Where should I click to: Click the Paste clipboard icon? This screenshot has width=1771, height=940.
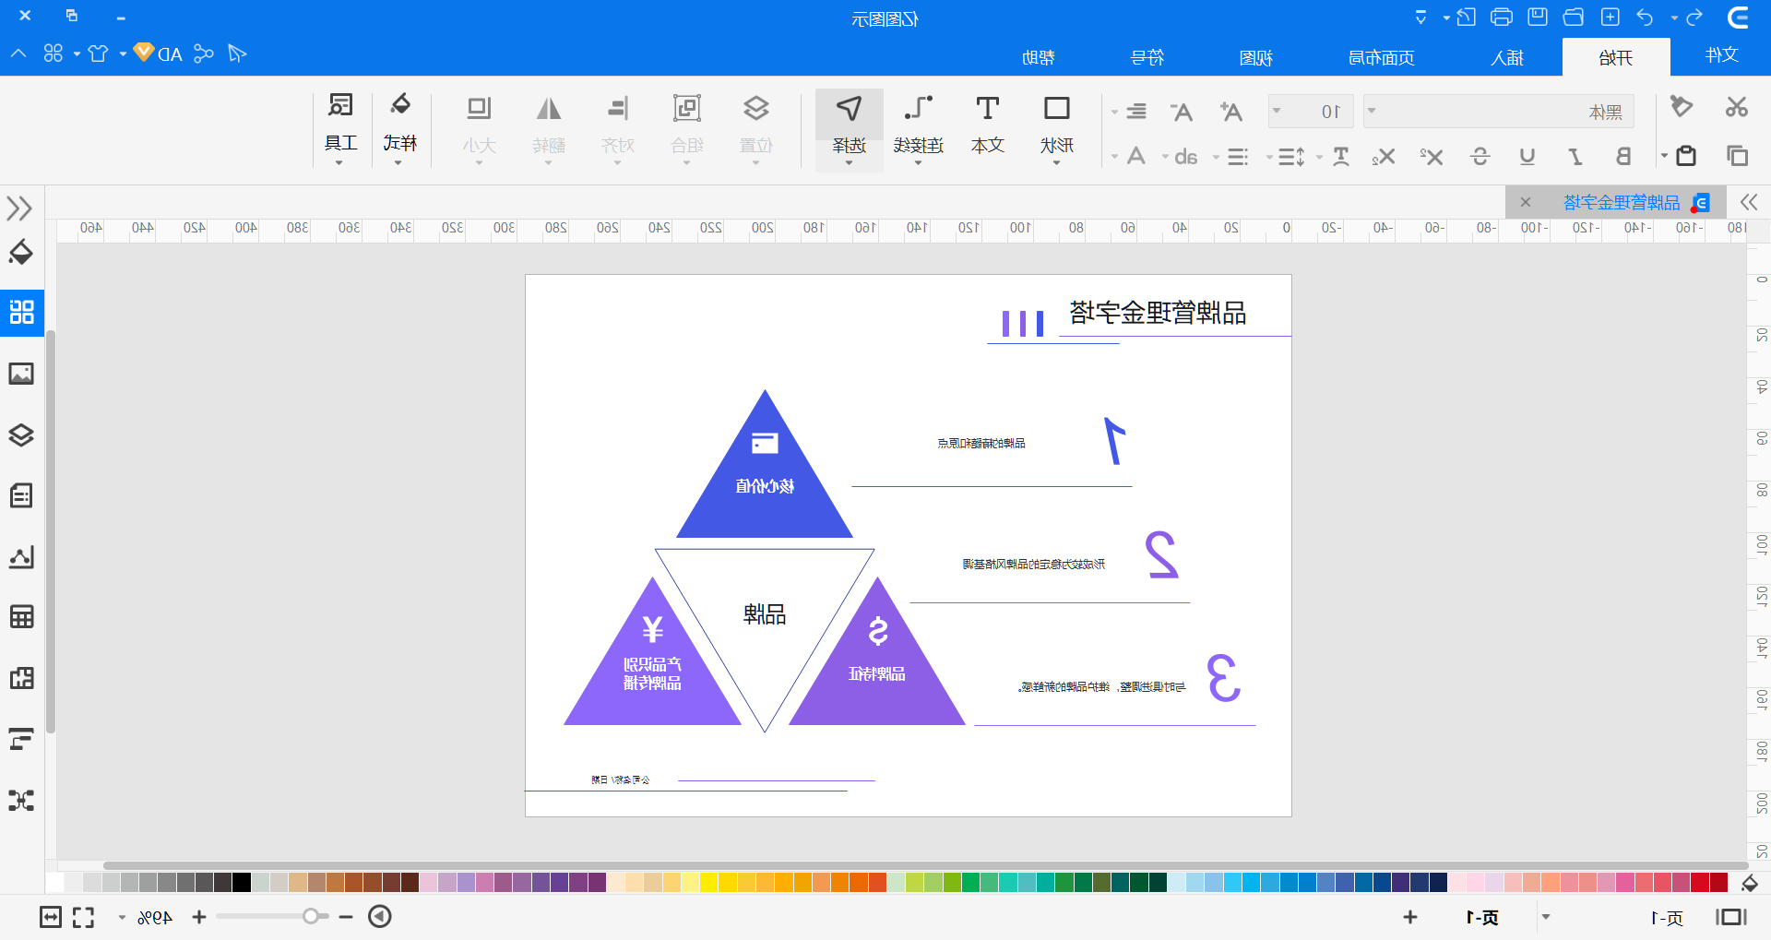tap(1685, 156)
